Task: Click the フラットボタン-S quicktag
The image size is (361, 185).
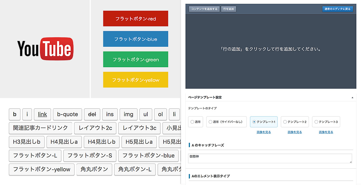Action: click(90, 155)
